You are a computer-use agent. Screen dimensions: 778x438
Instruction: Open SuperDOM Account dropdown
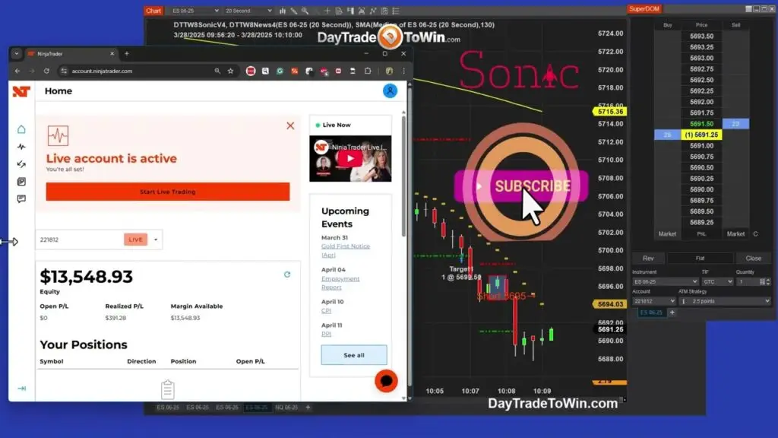[x=654, y=301]
